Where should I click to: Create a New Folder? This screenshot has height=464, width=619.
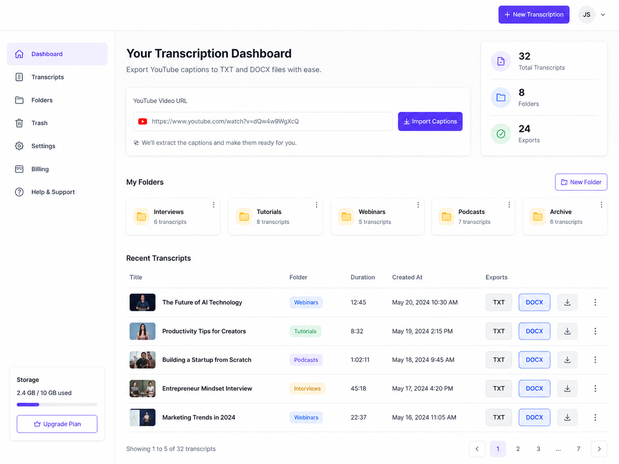click(x=581, y=182)
